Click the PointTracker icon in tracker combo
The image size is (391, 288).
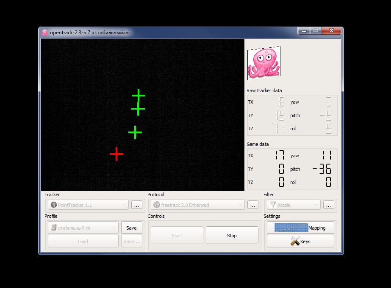[x=54, y=205]
